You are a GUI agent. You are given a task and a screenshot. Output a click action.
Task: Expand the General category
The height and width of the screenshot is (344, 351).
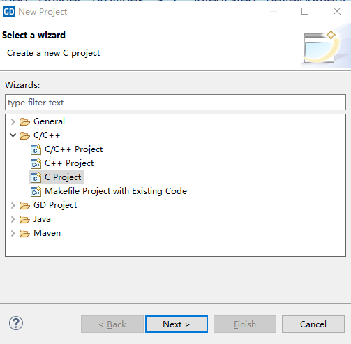13,121
